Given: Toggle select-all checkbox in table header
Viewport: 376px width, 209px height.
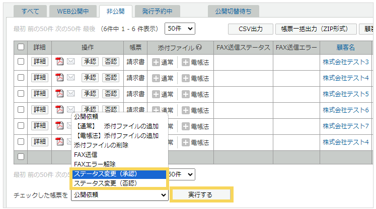Looking at the screenshot, I should [x=21, y=47].
